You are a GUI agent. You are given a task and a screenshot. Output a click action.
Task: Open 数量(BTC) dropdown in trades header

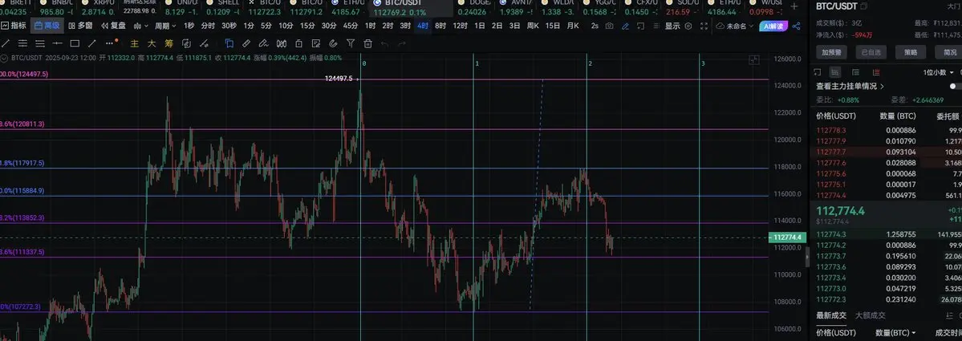tap(895, 333)
